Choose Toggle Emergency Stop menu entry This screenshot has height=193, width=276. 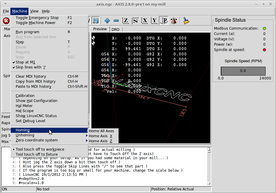(x=49, y=18)
